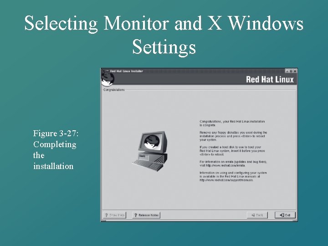
Task: Click the computer illustration with Red Hat logo
Action: pyautogui.click(x=150, y=151)
